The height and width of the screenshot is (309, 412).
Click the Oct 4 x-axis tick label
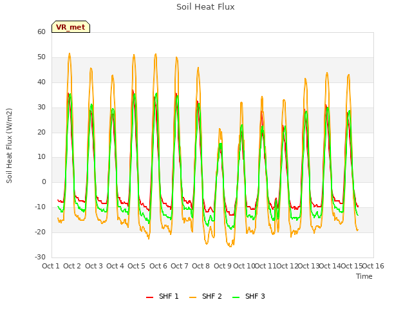tap(115, 266)
